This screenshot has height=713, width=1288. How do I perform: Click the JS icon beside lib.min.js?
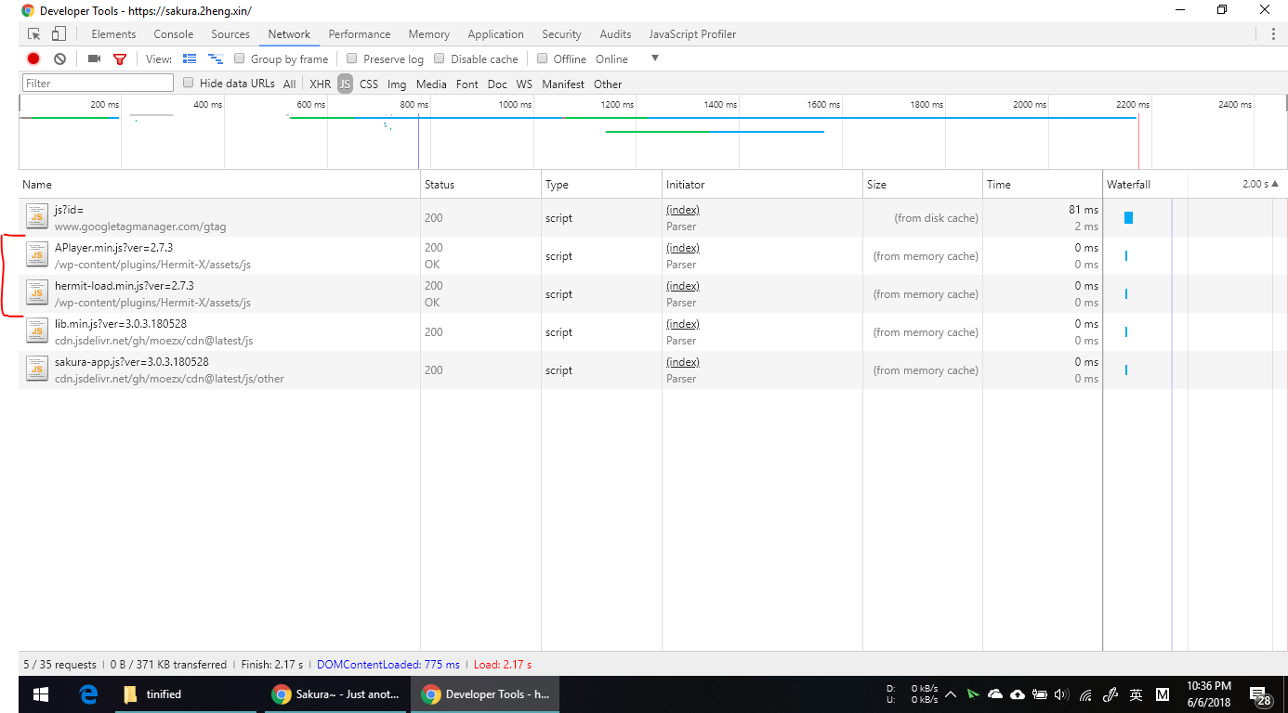36,331
